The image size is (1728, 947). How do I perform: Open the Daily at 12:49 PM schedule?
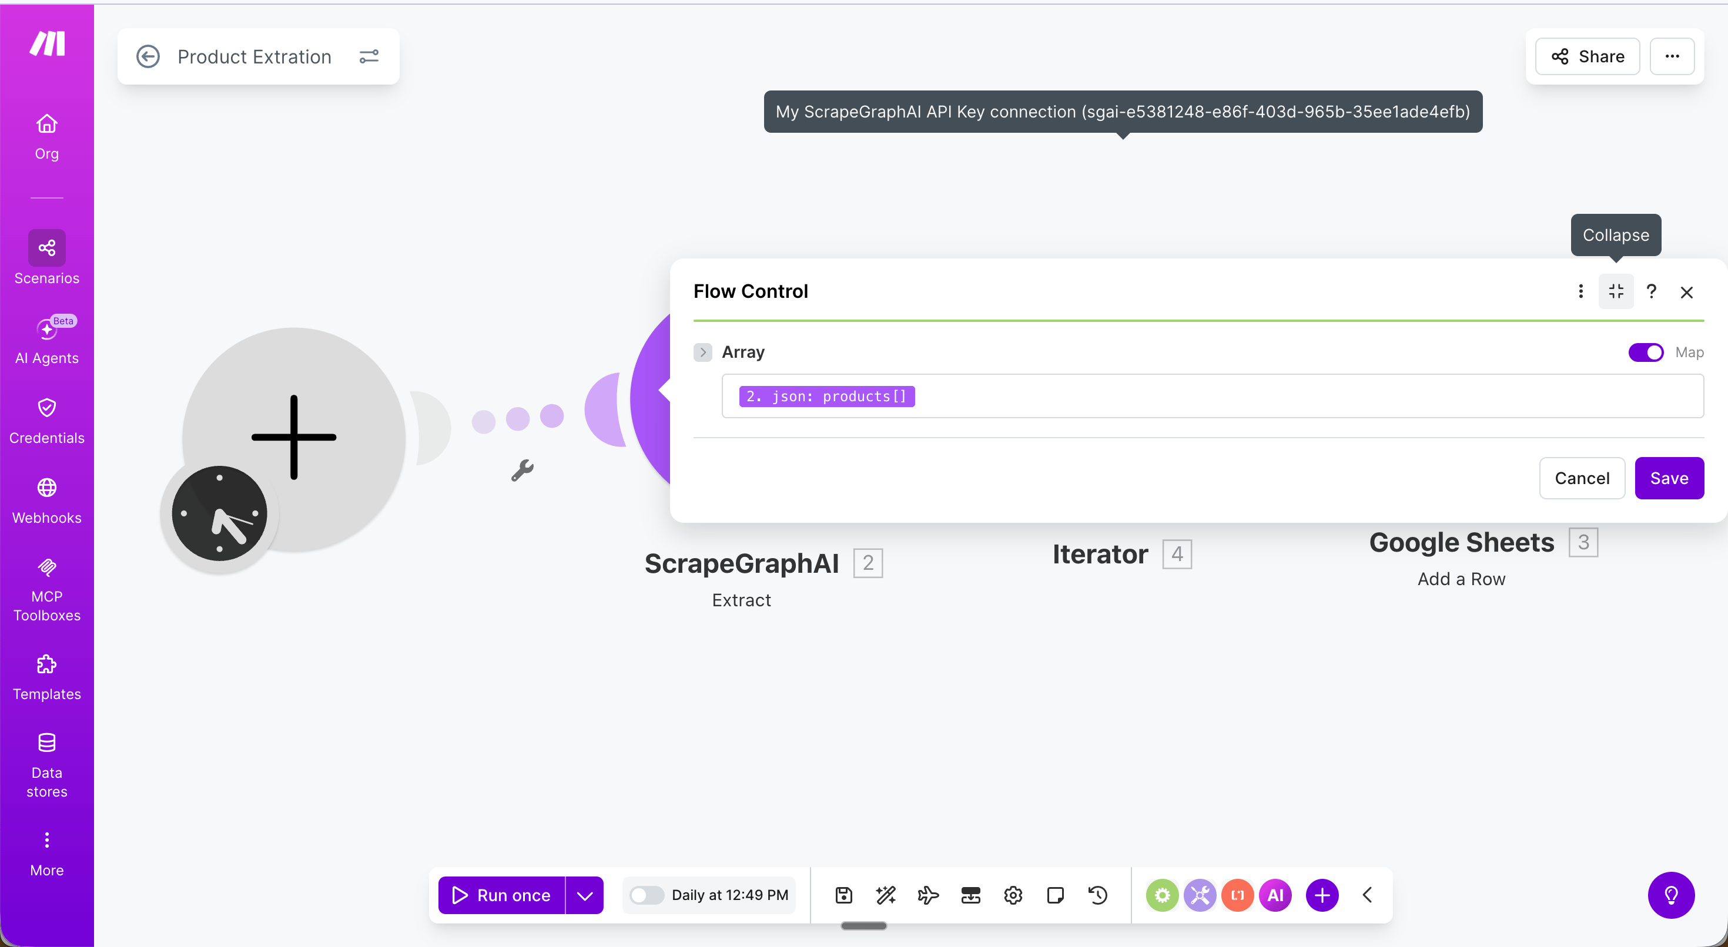(x=730, y=895)
